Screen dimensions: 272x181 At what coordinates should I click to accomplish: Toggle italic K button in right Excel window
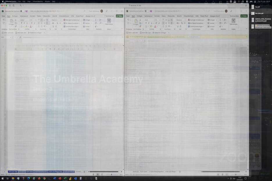149,23
